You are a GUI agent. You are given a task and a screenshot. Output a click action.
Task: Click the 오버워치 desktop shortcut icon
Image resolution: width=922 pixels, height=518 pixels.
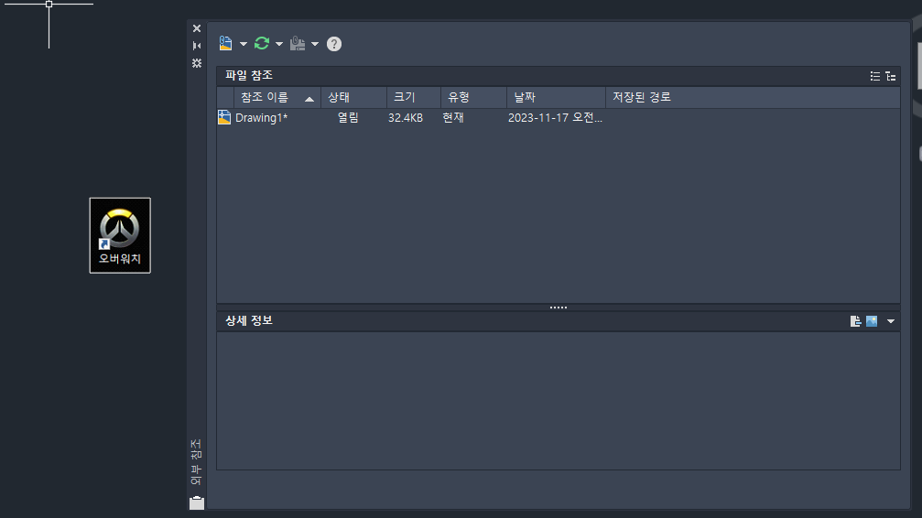120,235
